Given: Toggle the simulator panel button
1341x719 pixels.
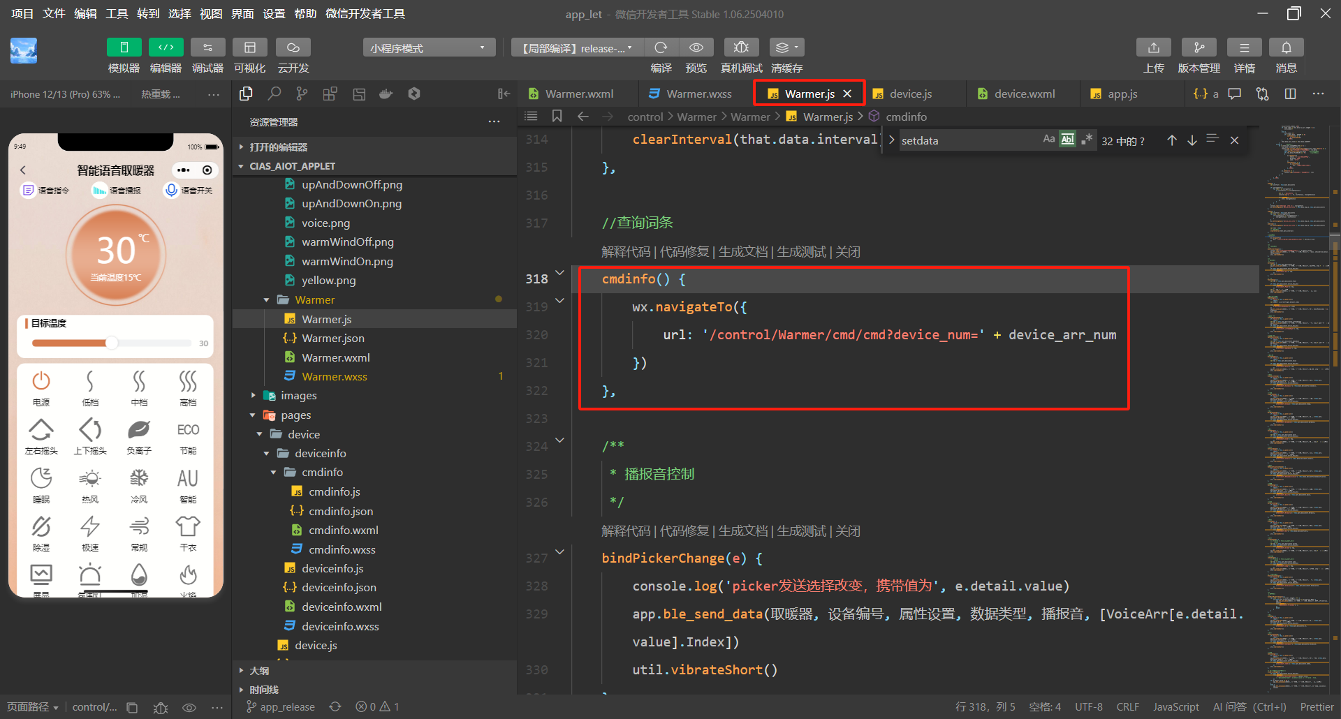Looking at the screenshot, I should coord(124,47).
